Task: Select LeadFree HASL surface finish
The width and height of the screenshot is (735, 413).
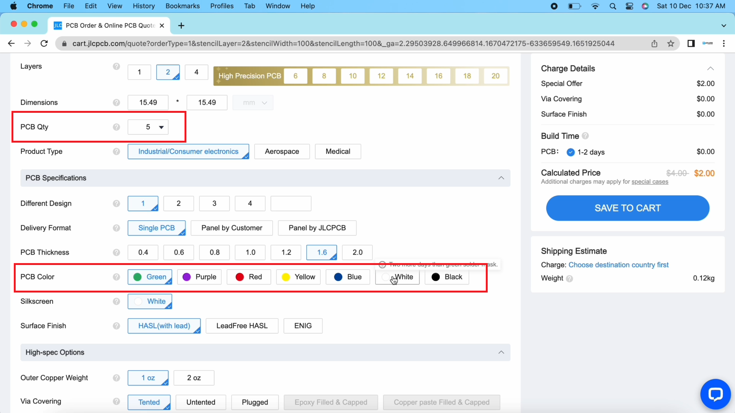Action: (x=242, y=326)
